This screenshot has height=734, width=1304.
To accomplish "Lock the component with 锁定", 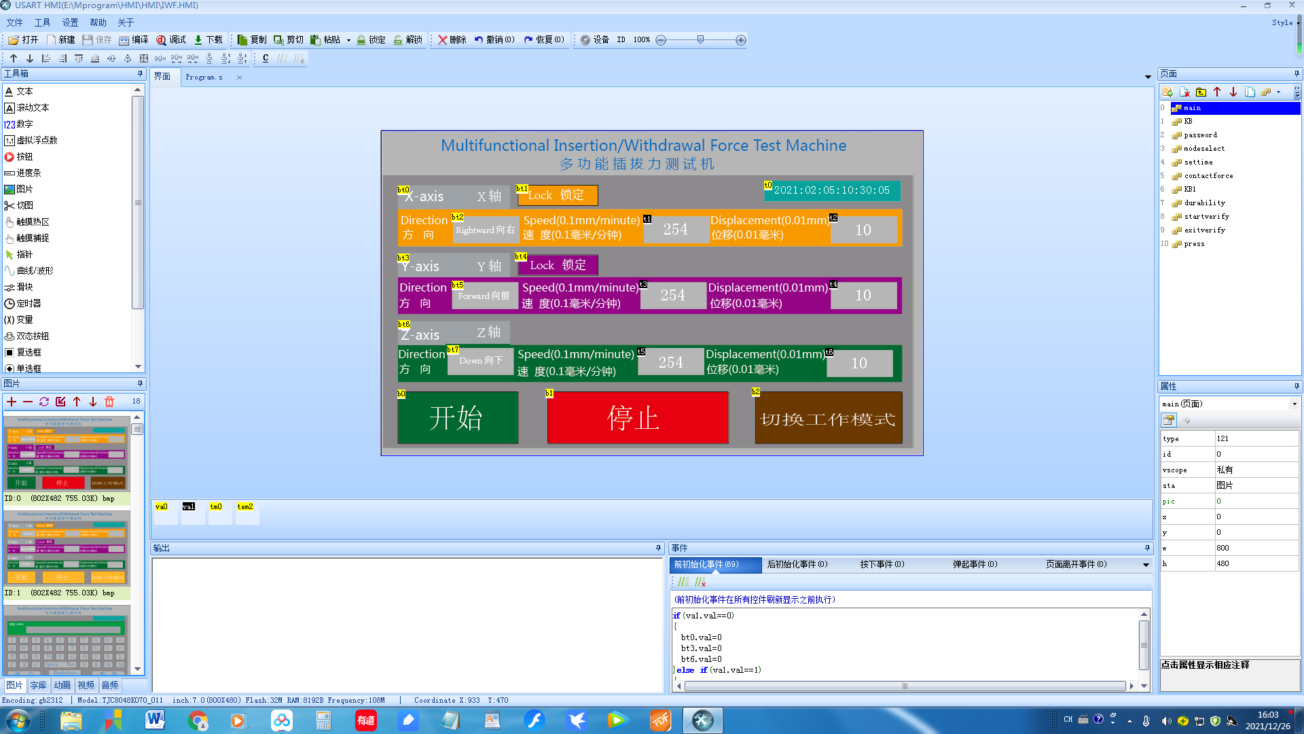I will 371,40.
